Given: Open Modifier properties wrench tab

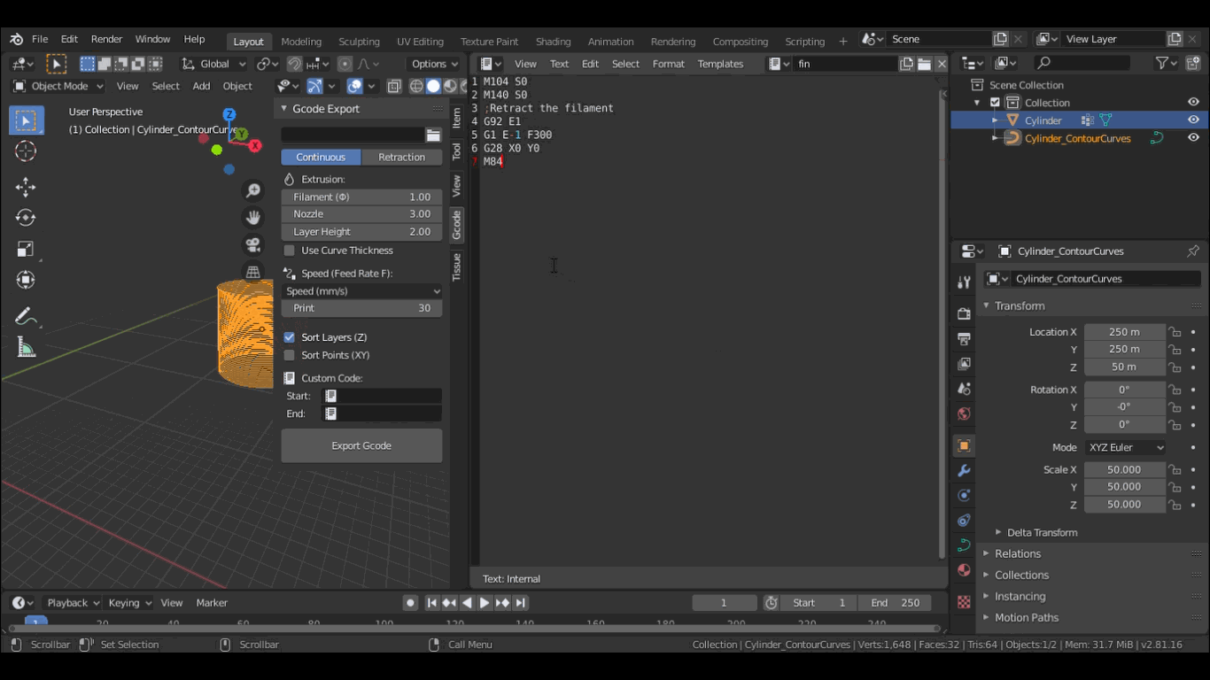Looking at the screenshot, I should [964, 470].
